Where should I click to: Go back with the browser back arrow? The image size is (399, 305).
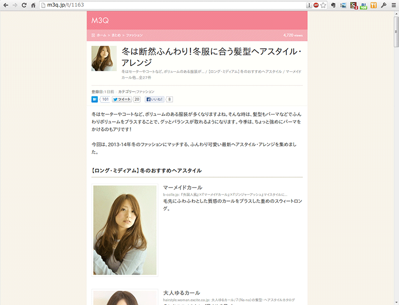pyautogui.click(x=5, y=5)
